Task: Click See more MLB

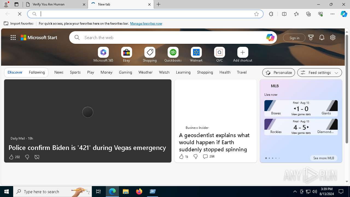Action: pos(323,158)
